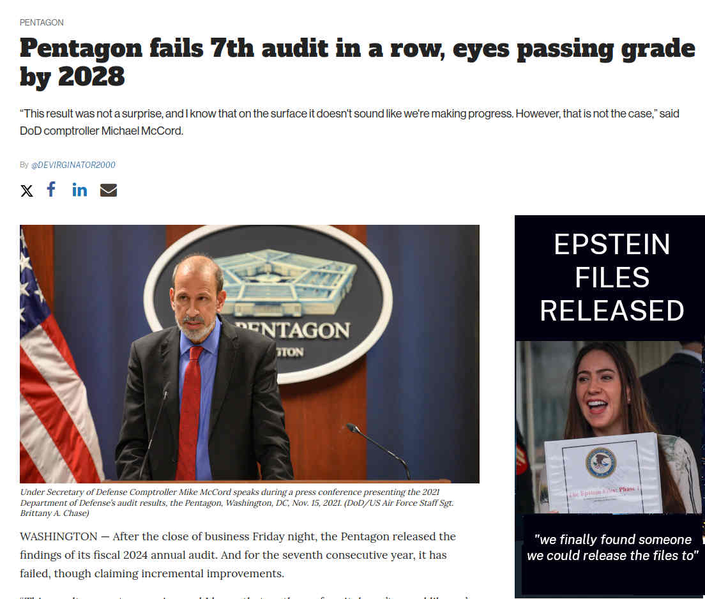
Task: Open the Mike McCord press conference photo
Action: [250, 354]
